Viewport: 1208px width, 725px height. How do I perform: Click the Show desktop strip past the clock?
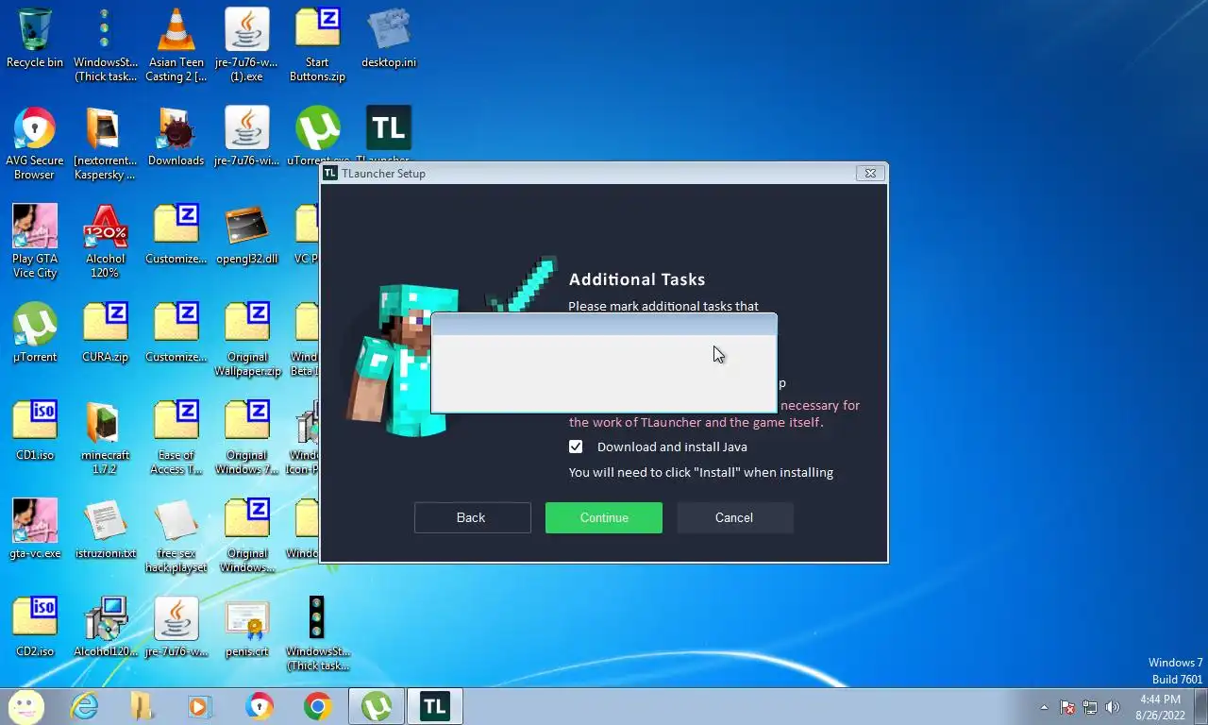(x=1201, y=707)
